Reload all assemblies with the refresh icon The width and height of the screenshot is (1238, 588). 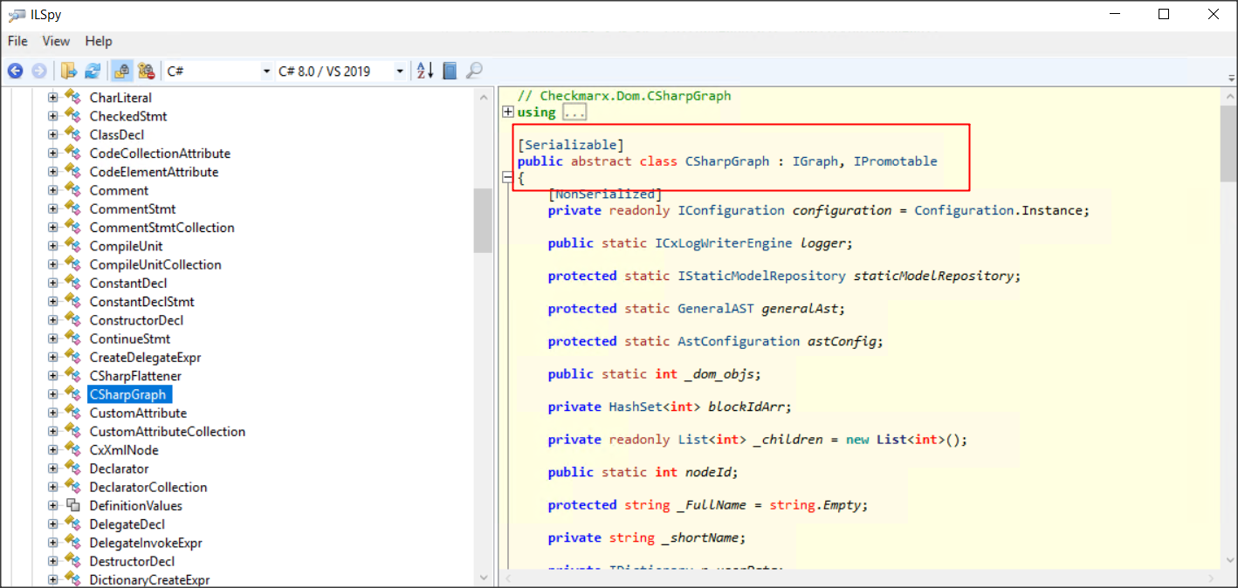(x=93, y=71)
